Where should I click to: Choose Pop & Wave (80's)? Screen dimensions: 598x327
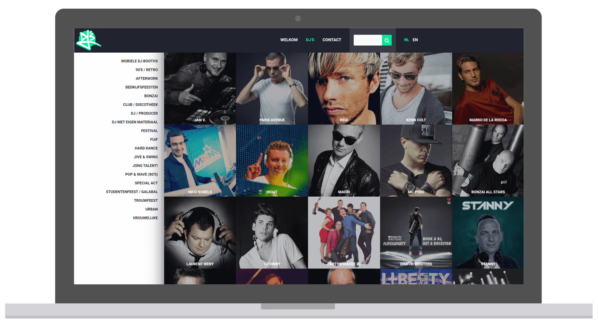pyautogui.click(x=142, y=174)
